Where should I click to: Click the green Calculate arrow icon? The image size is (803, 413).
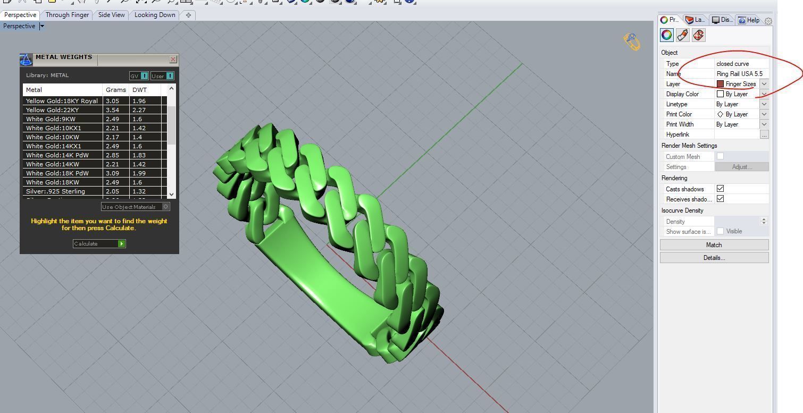[122, 243]
